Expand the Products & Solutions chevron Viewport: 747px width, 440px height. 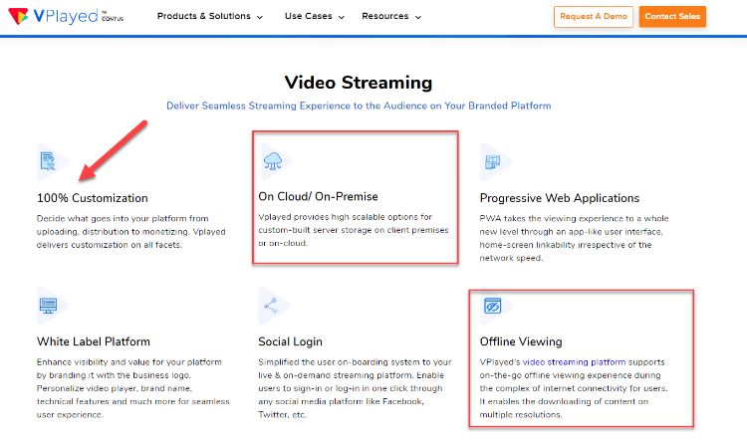(x=260, y=17)
